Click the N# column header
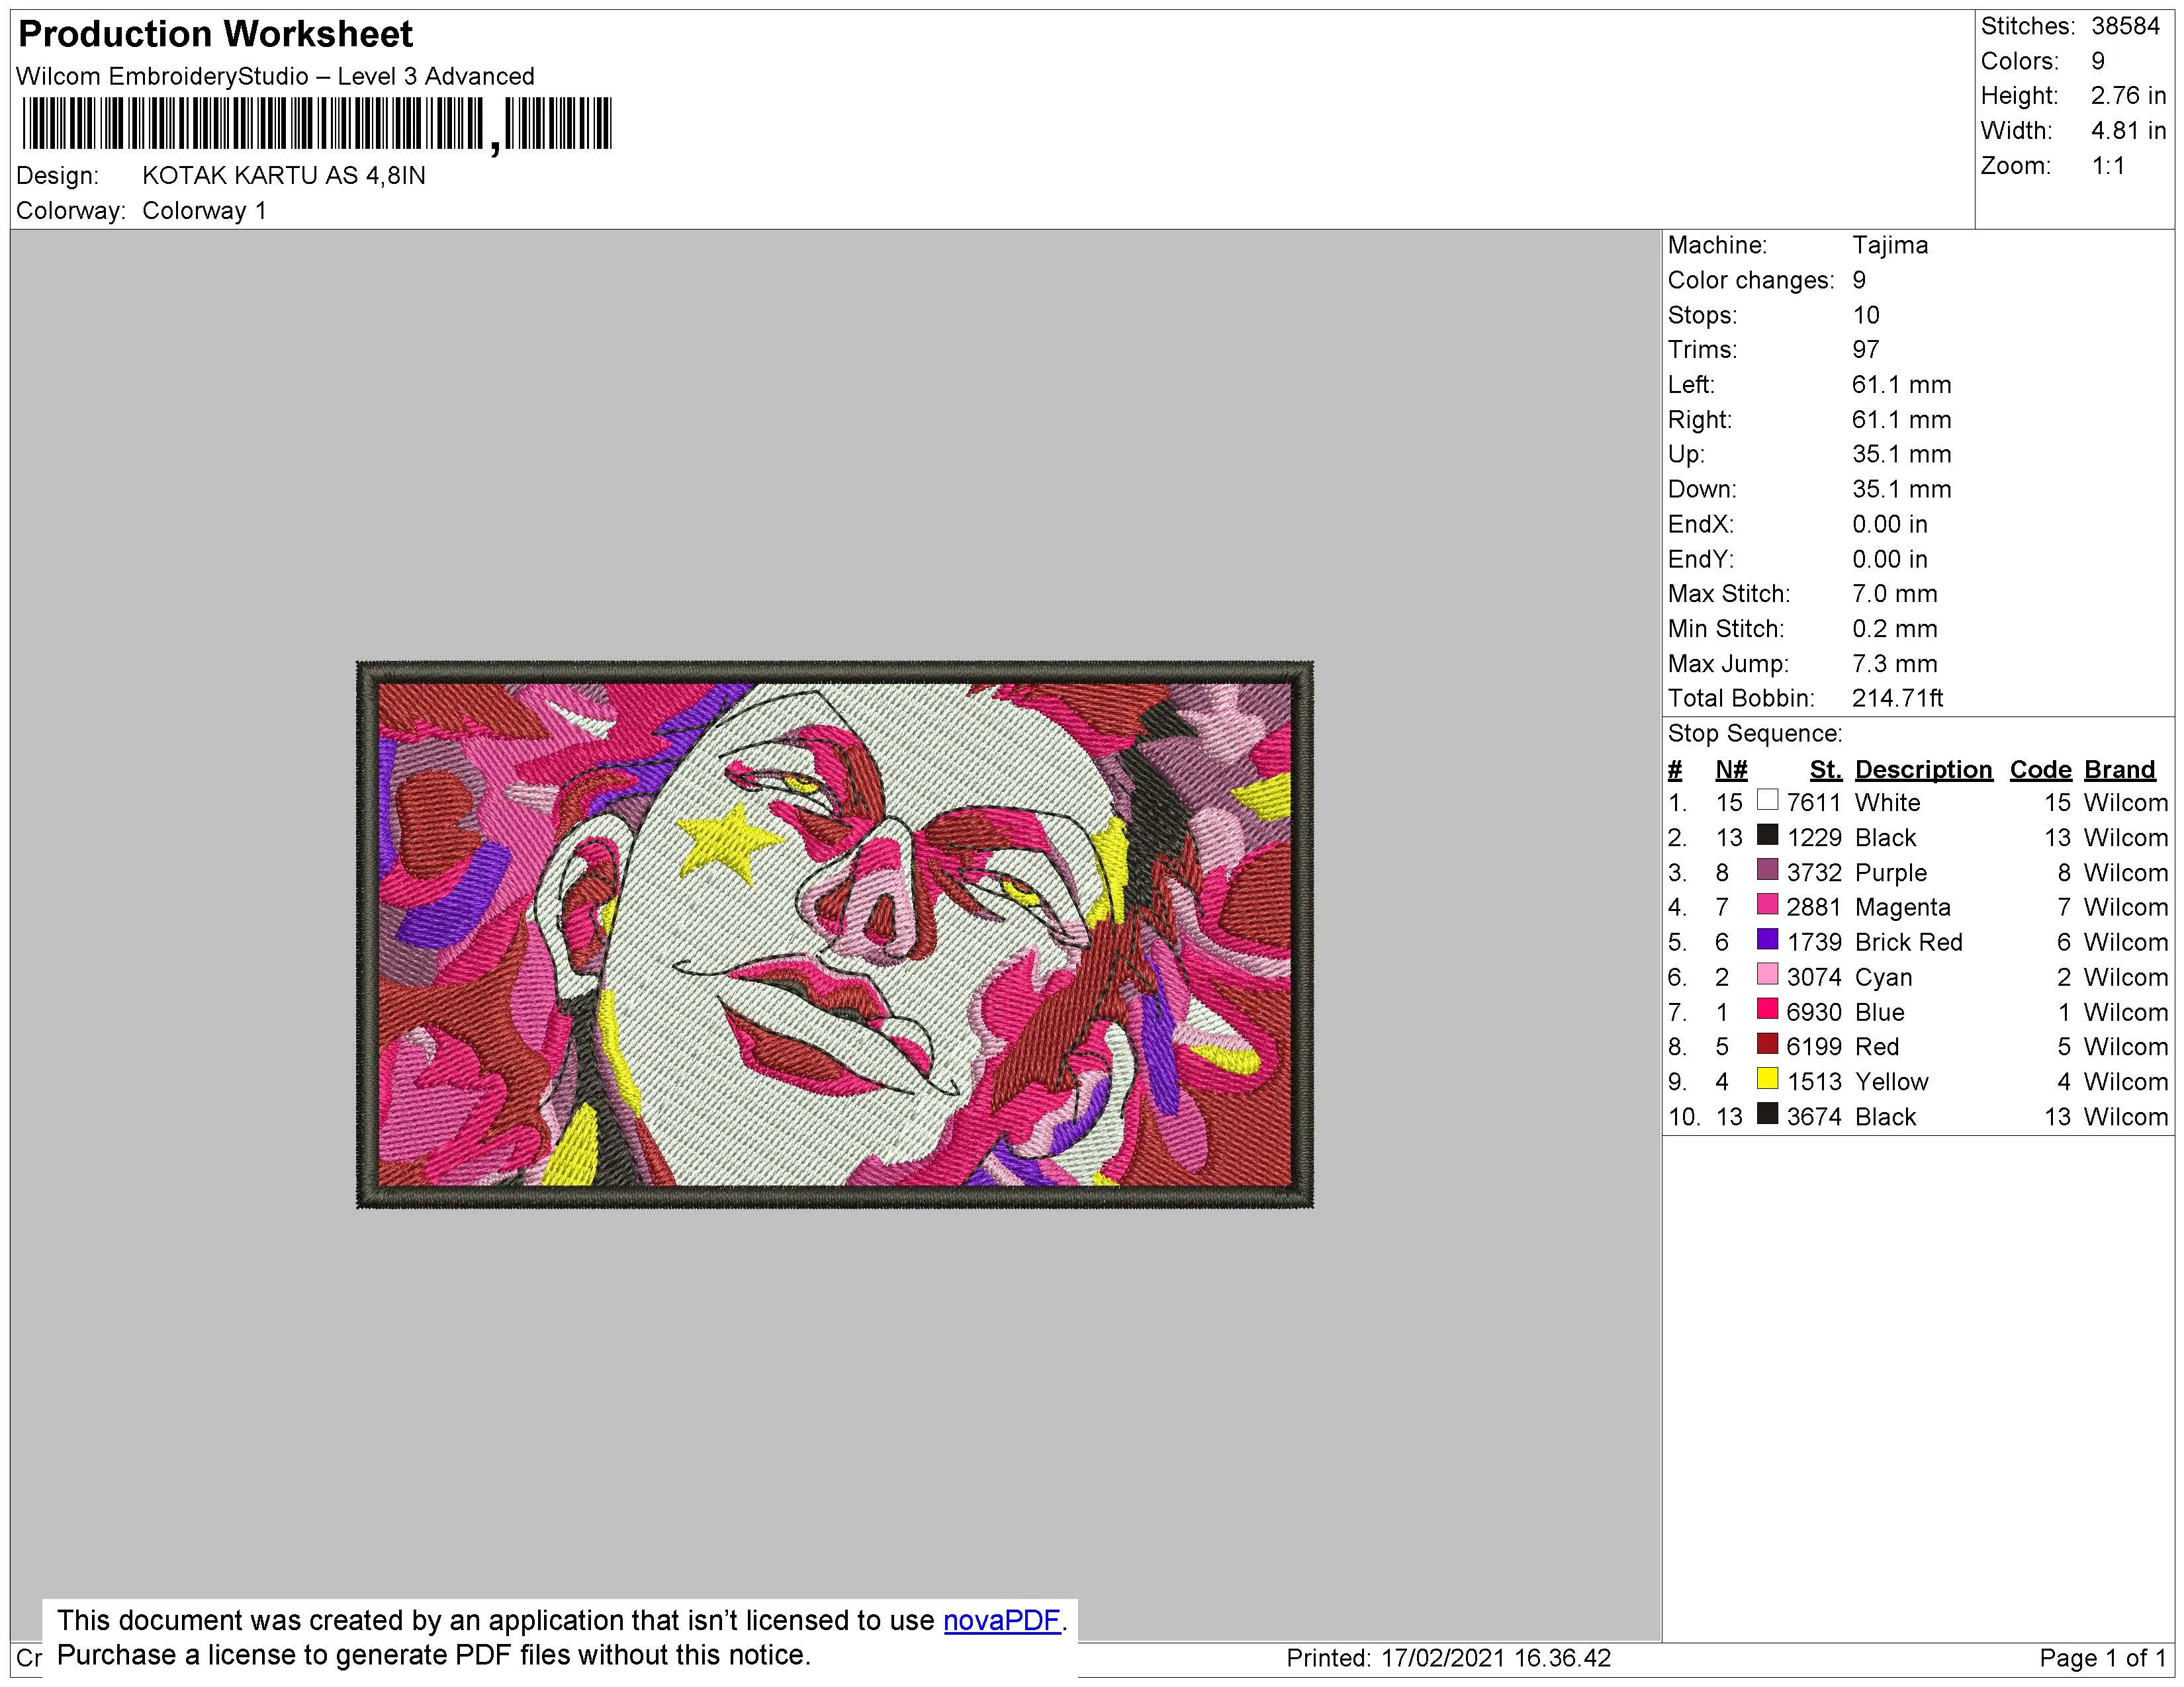Screen dimensions: 2184x1687 1731,769
